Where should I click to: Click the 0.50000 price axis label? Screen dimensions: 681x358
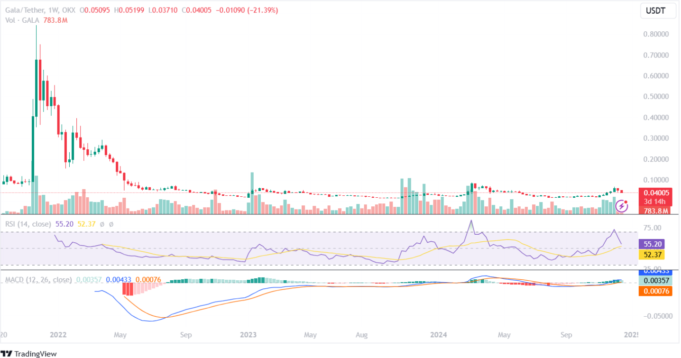657,97
